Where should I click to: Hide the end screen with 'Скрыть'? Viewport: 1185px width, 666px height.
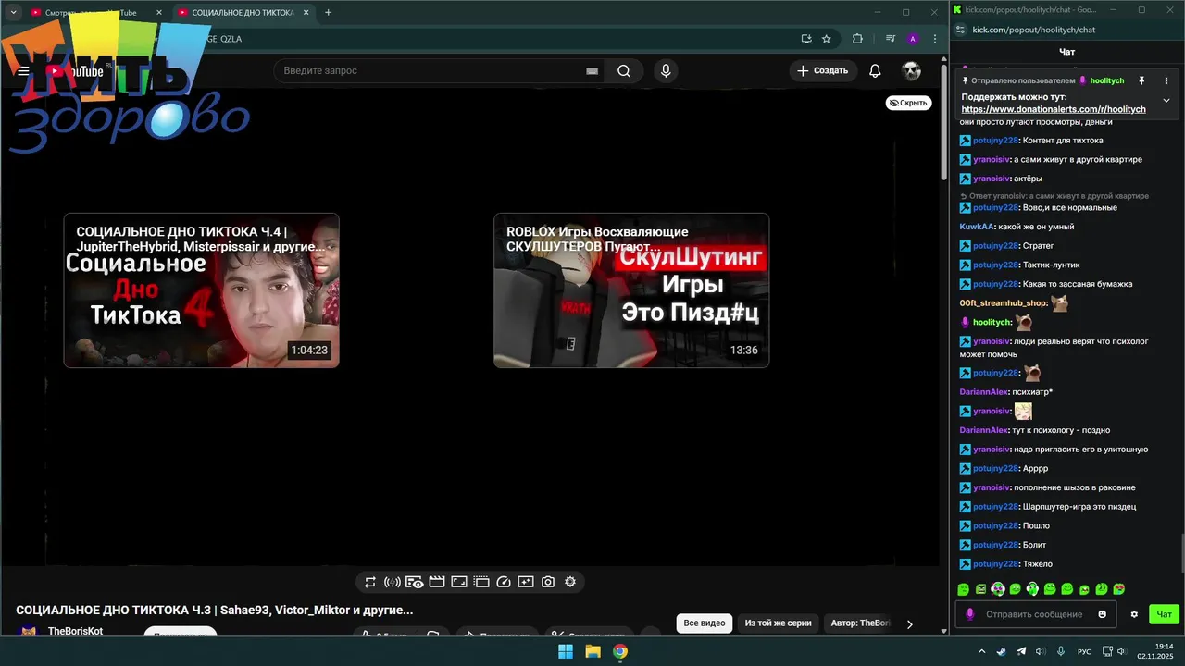pyautogui.click(x=908, y=103)
